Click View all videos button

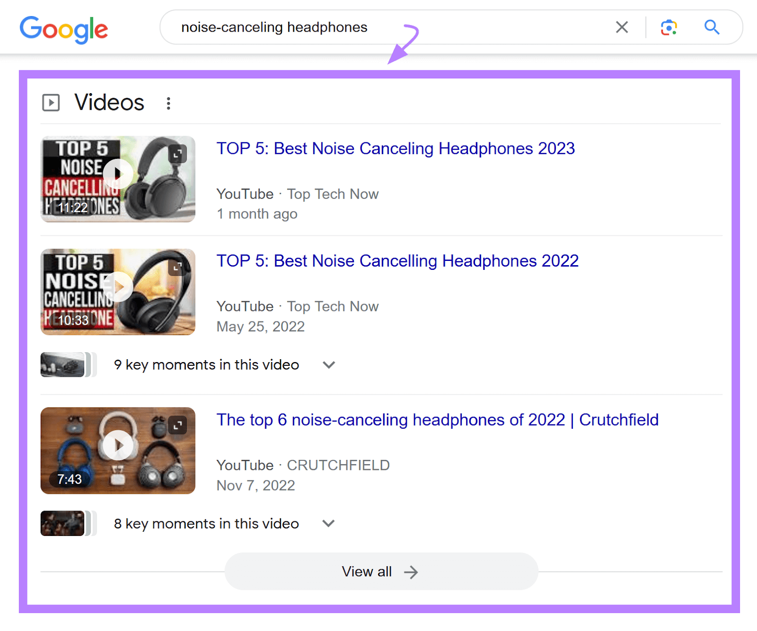pyautogui.click(x=381, y=571)
